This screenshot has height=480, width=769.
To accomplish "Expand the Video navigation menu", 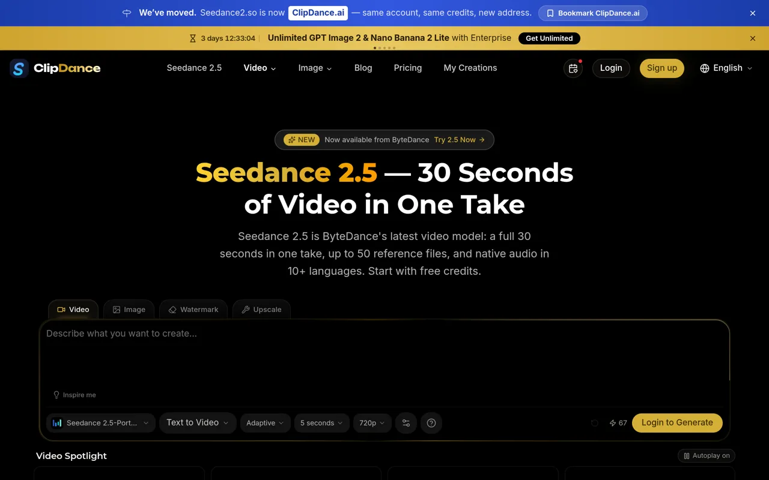I will 260,68.
